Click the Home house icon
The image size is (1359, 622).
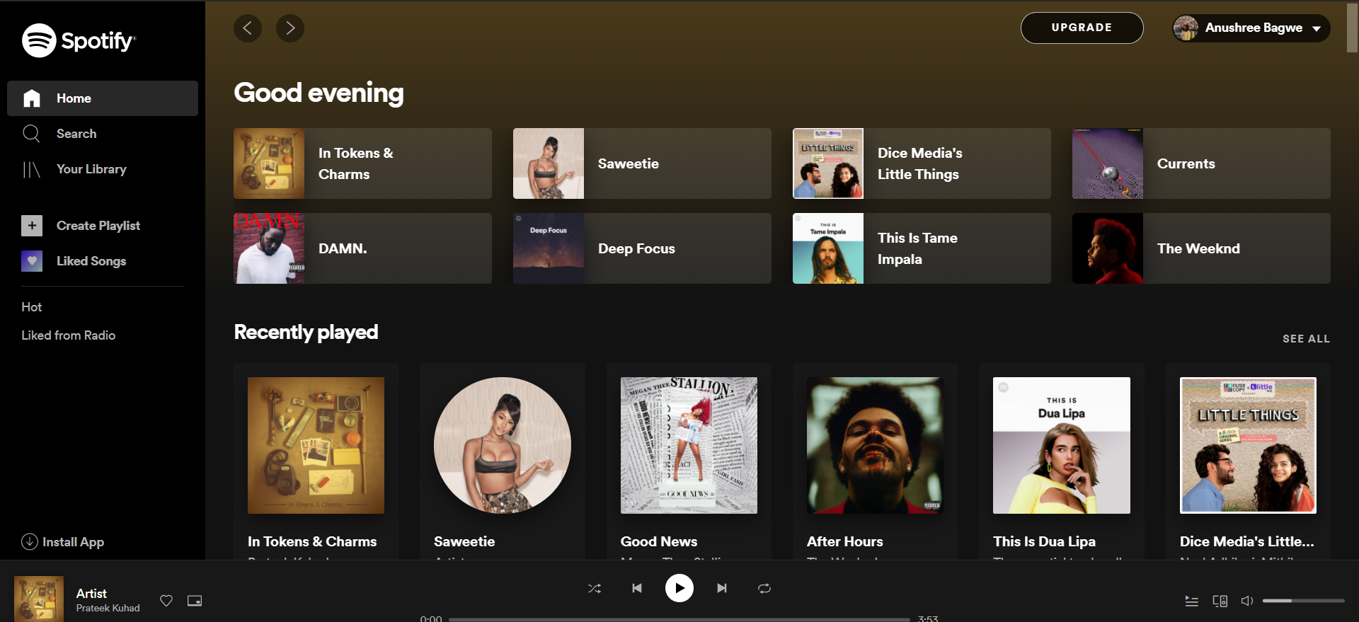(32, 98)
